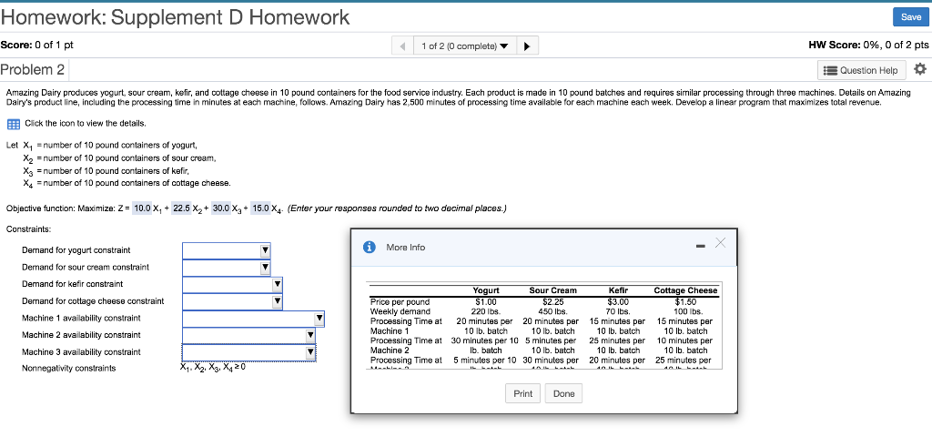Click the 'Price per pound' row label
Screen dimensions: 932x447
click(400, 302)
